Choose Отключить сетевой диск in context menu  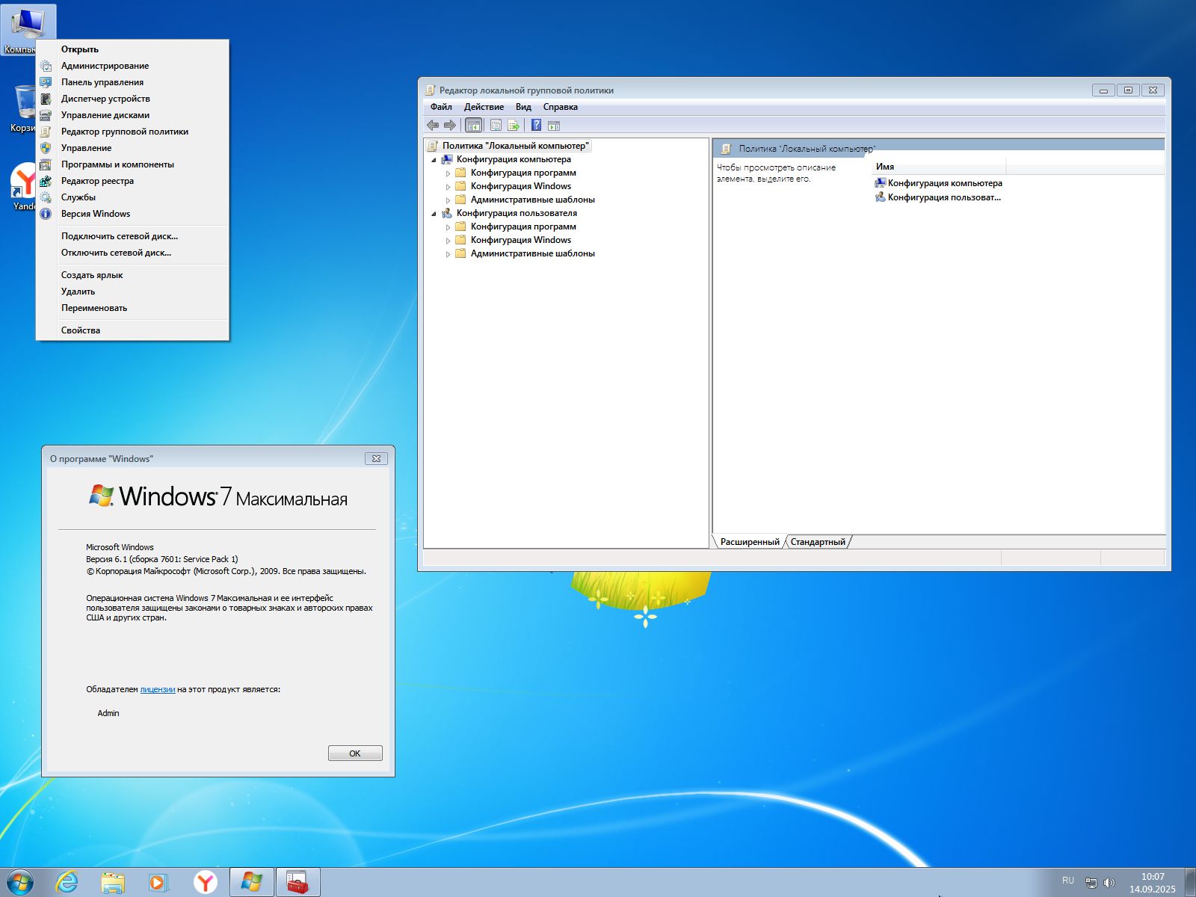[132, 253]
